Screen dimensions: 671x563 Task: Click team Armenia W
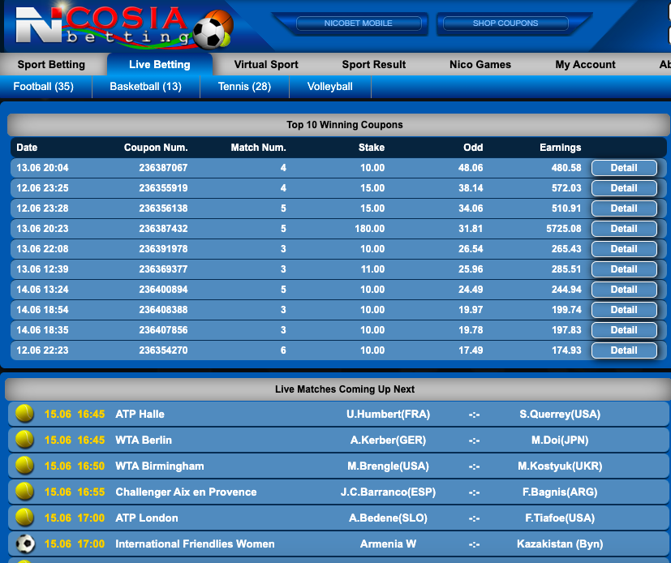tap(388, 544)
